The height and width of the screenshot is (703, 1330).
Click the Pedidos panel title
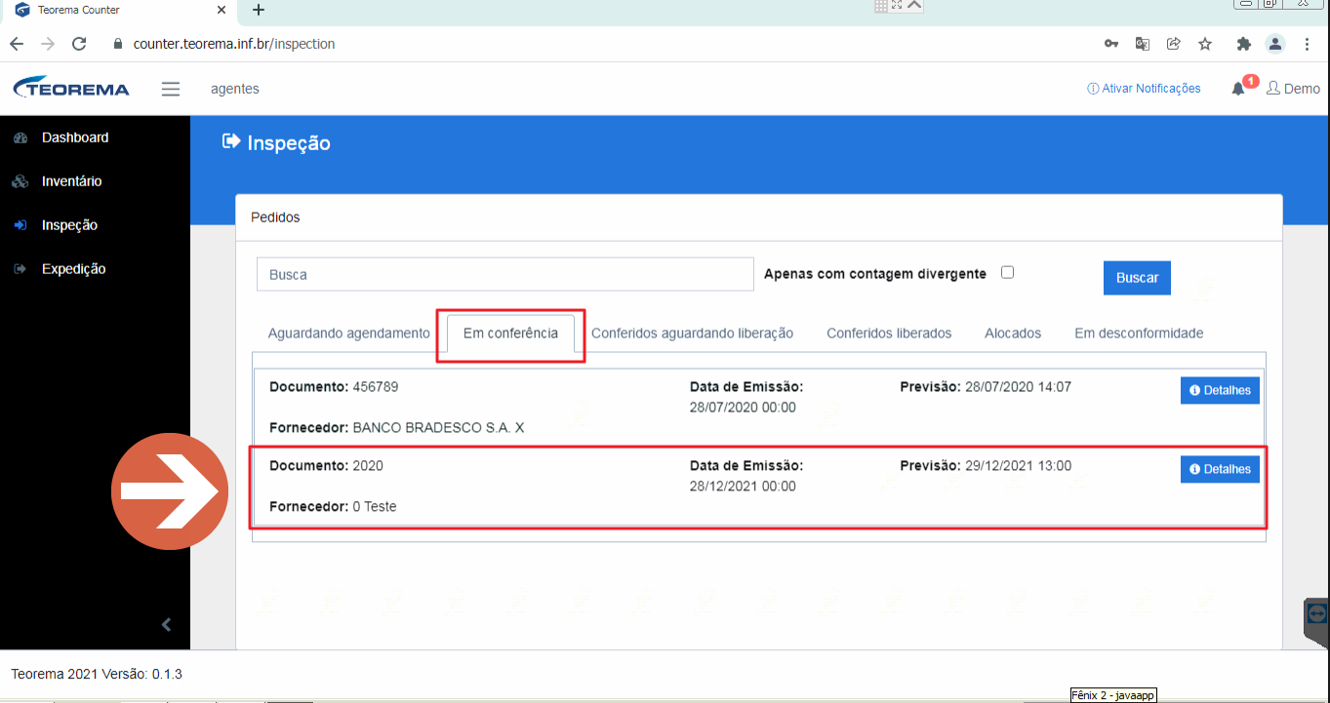pos(275,217)
